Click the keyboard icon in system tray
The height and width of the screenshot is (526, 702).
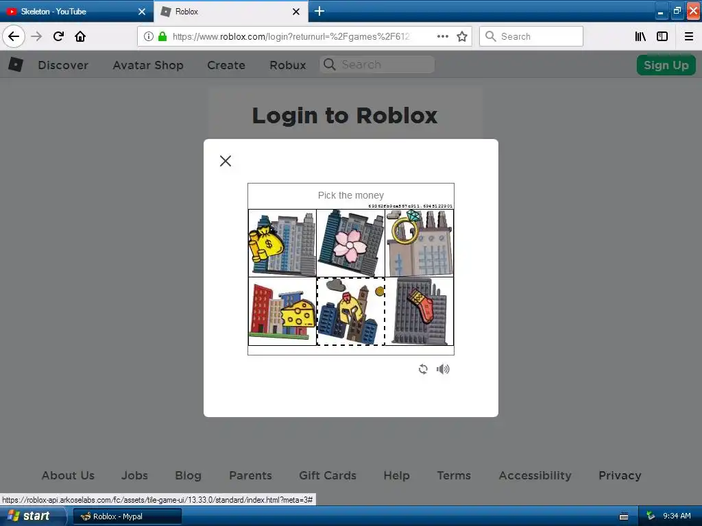click(624, 516)
